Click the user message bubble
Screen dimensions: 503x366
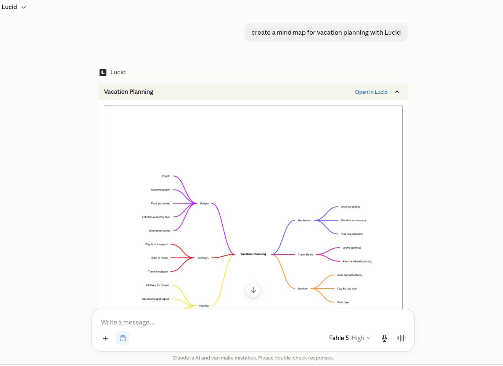(326, 32)
